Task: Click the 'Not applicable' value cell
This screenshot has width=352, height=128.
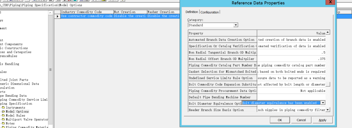Action: coord(291,91)
